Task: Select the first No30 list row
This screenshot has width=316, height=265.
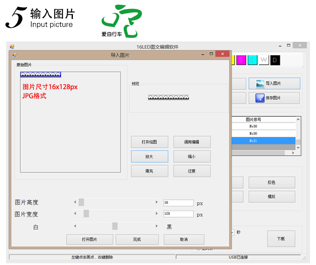Action: [264, 126]
